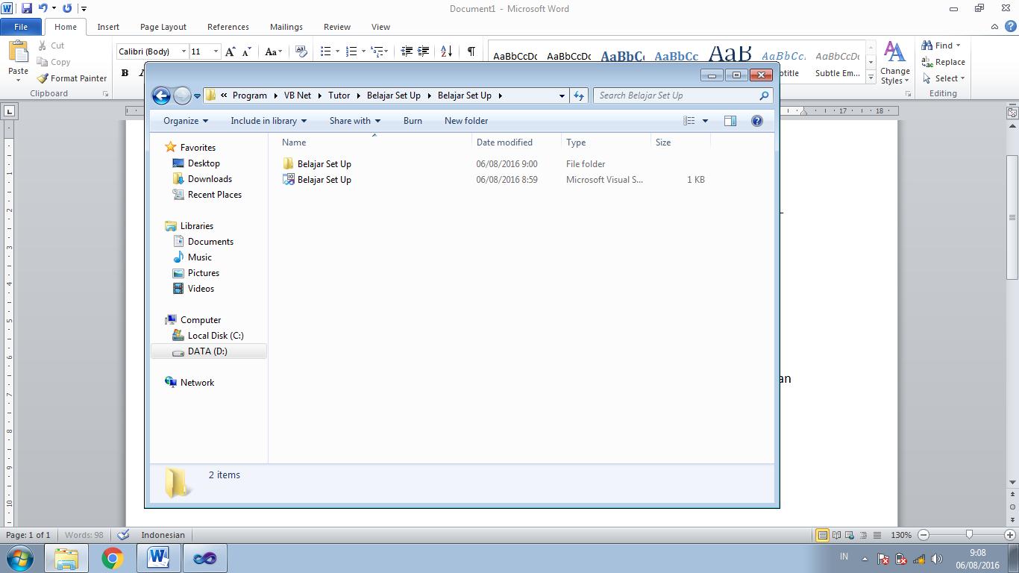
Task: Apply numbered list formatting
Action: click(351, 51)
